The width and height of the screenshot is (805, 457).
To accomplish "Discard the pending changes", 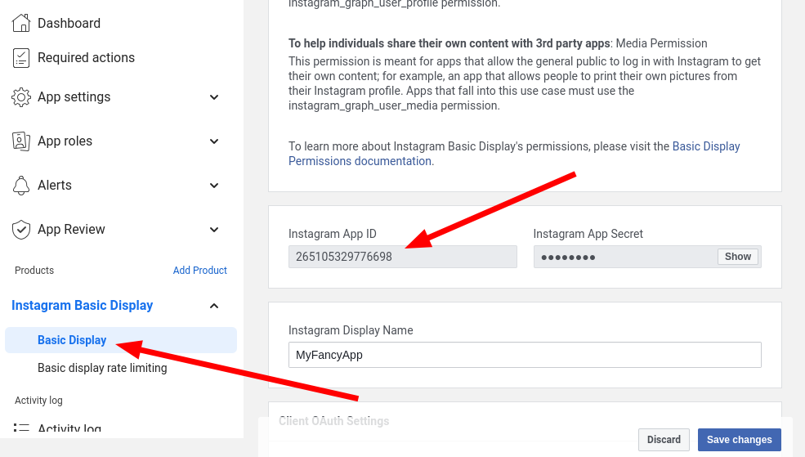I will coord(664,440).
